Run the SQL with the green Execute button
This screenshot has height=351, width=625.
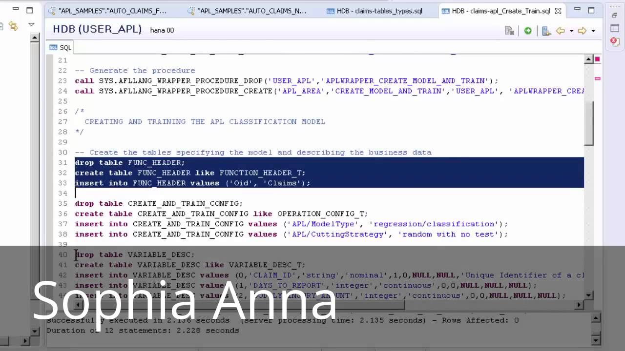(x=528, y=31)
